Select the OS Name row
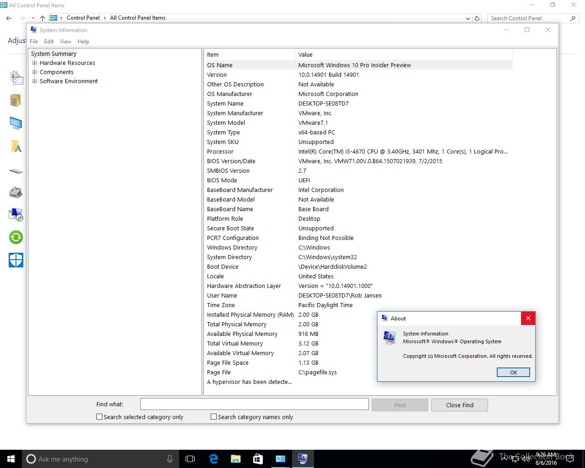The width and height of the screenshot is (585, 468). [359, 65]
